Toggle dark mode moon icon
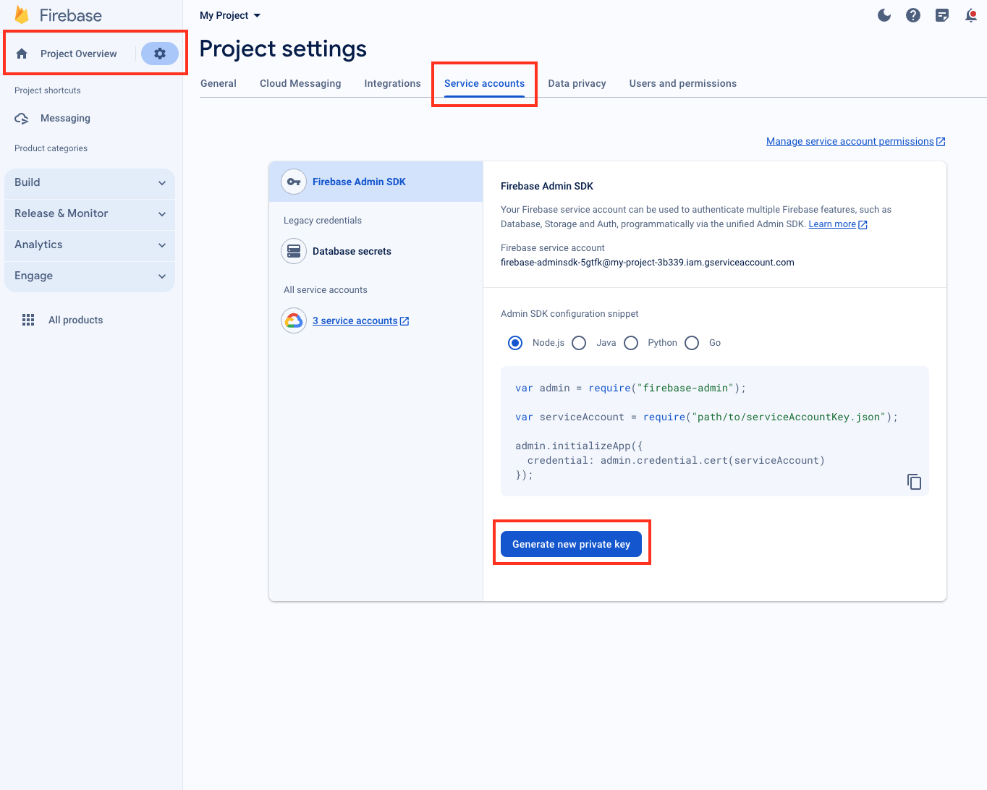Screen dimensions: 987x790 pos(884,15)
